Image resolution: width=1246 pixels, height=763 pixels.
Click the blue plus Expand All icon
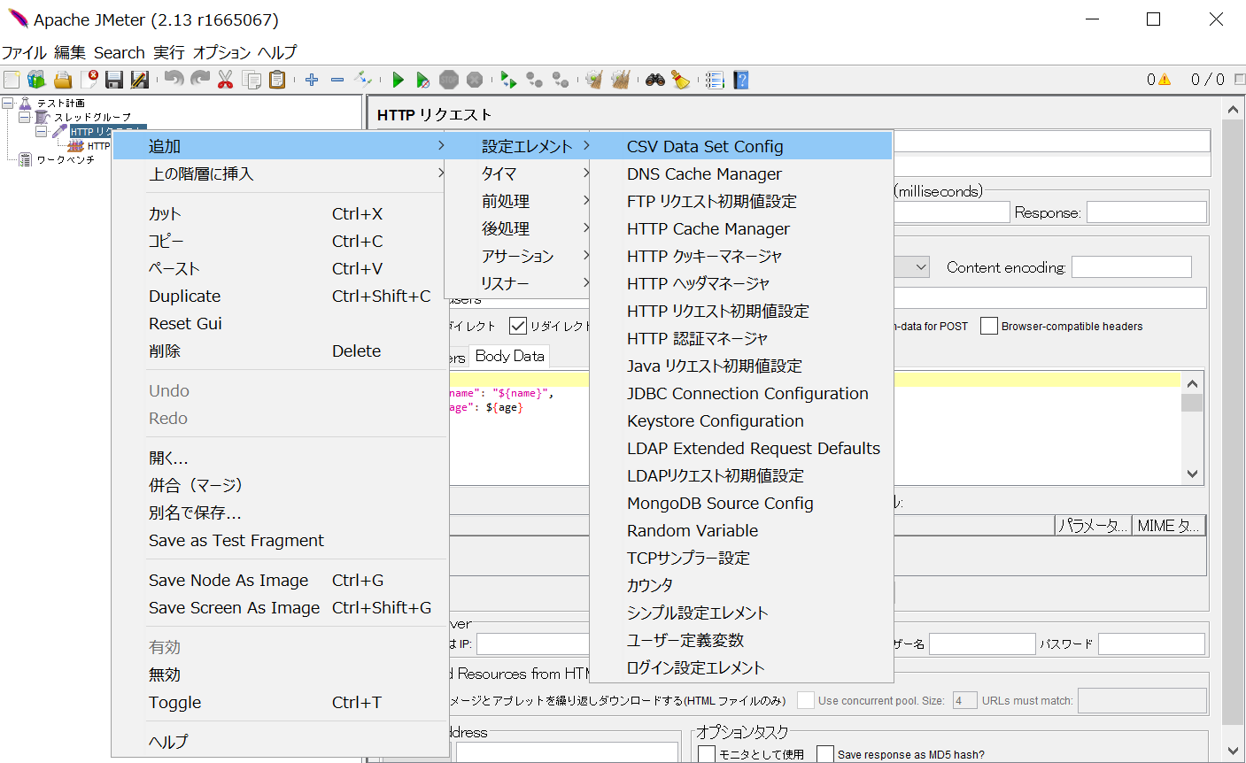click(x=312, y=81)
